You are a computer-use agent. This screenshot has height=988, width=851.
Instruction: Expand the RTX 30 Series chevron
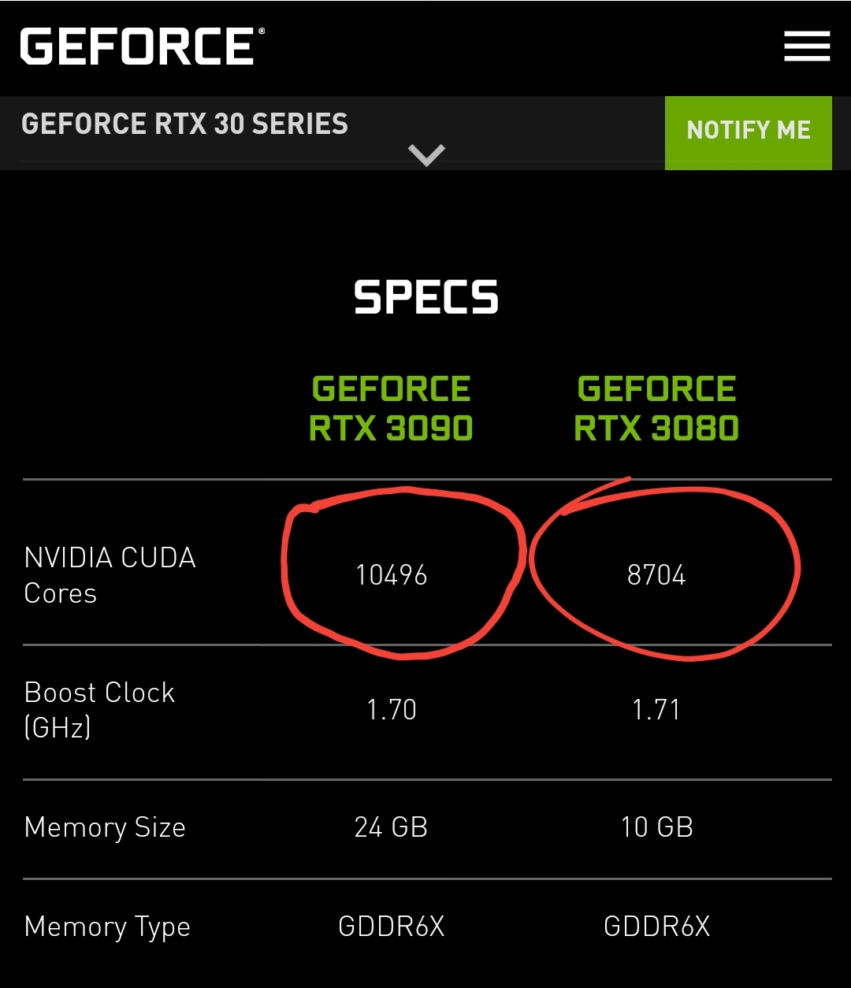click(426, 154)
